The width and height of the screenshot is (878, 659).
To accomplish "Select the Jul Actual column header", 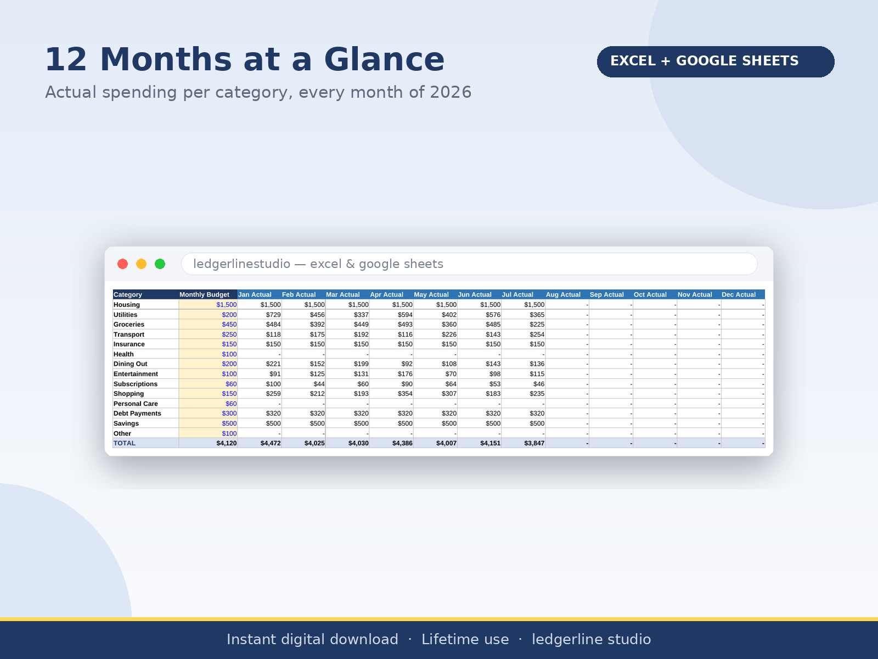I will click(x=523, y=295).
